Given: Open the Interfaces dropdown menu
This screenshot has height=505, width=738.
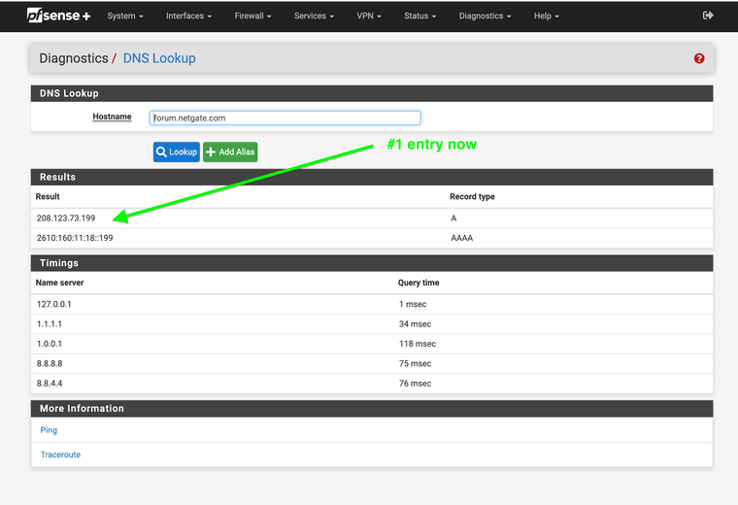Looking at the screenshot, I should click(188, 16).
